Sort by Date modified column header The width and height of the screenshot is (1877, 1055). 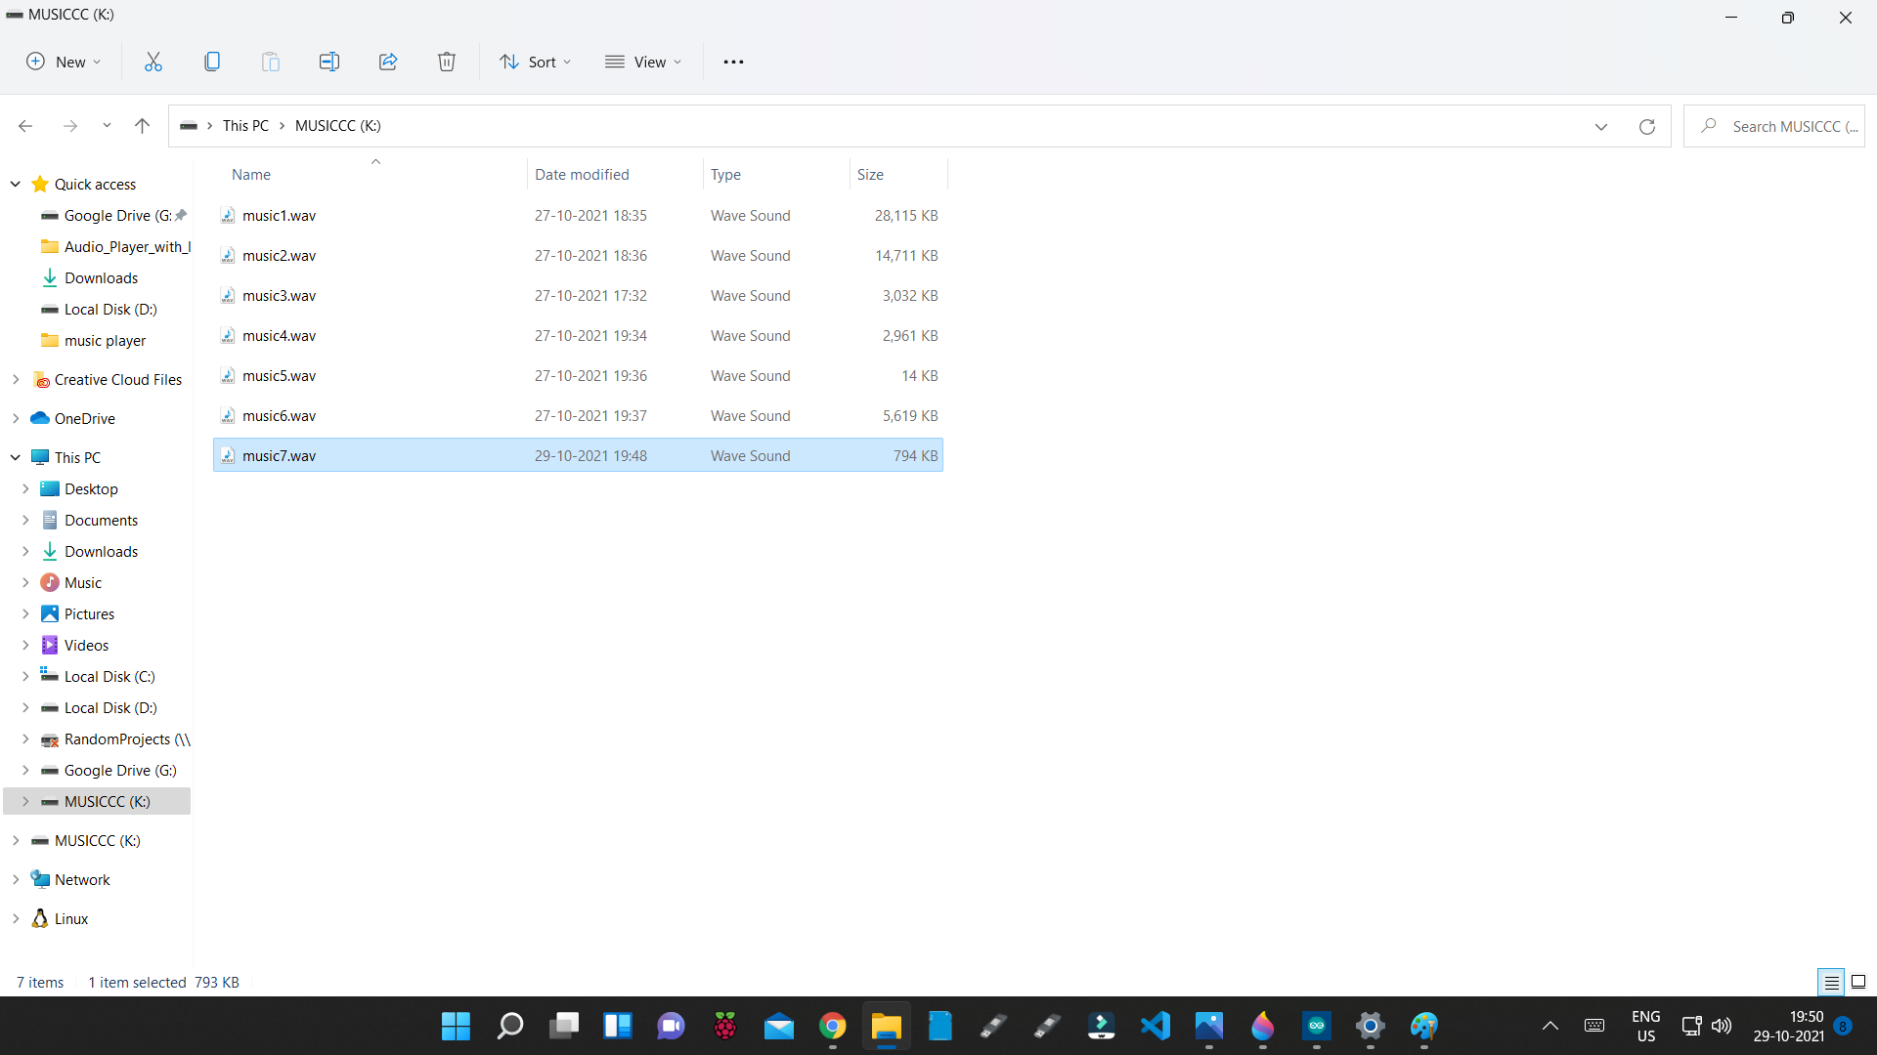(x=582, y=174)
